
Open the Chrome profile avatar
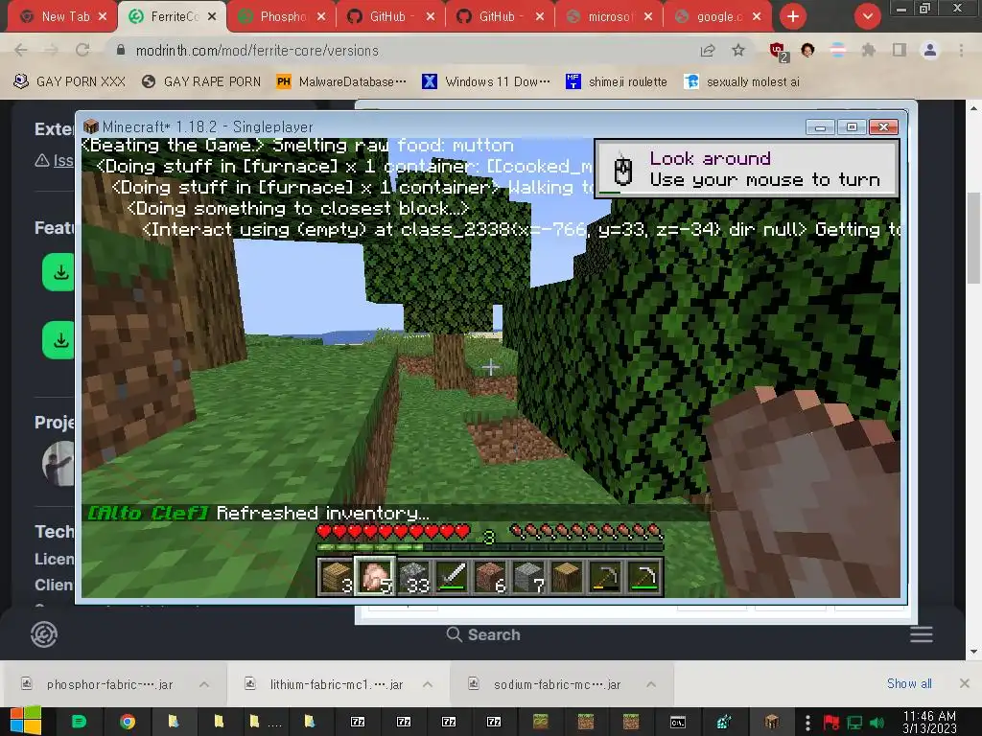pos(930,50)
